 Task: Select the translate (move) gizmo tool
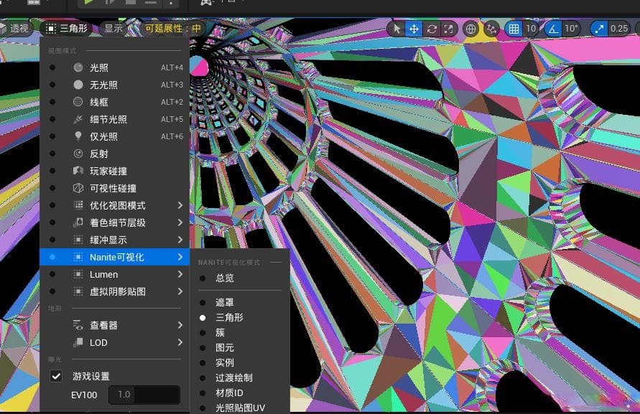[x=414, y=29]
